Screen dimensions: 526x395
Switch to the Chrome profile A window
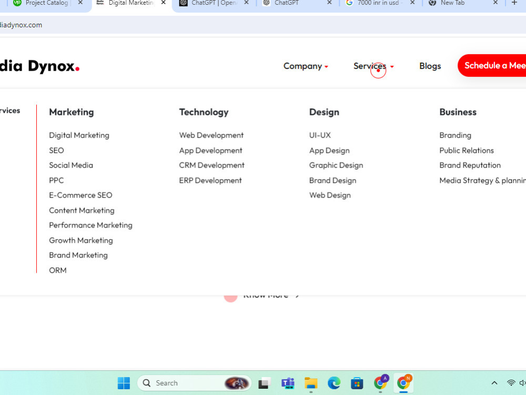380,382
